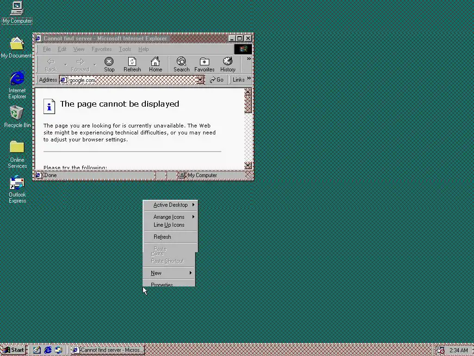
Task: Open My Computer desktop icon
Action: click(x=17, y=12)
